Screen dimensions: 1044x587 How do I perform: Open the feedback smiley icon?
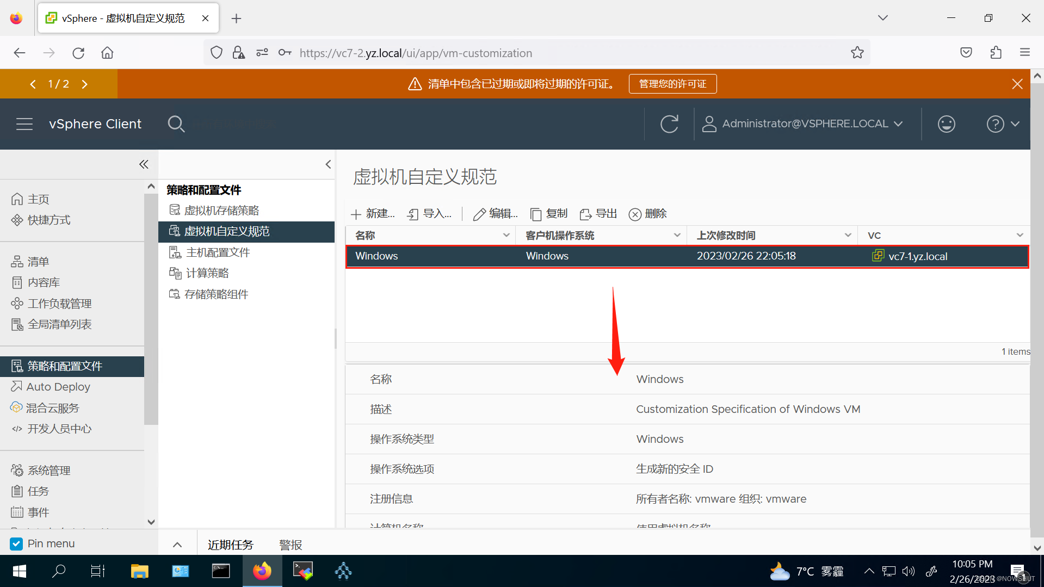click(946, 124)
